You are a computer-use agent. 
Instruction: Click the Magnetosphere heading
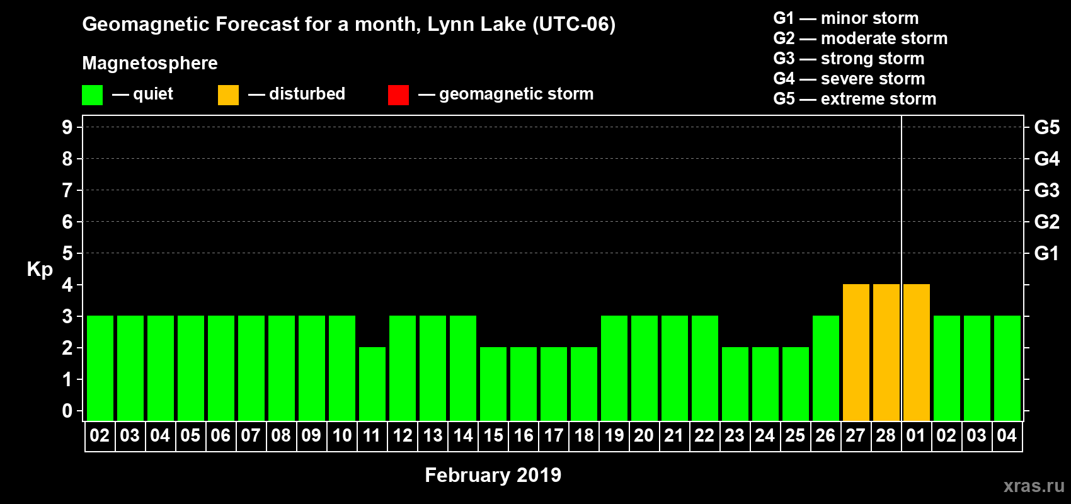pyautogui.click(x=150, y=63)
